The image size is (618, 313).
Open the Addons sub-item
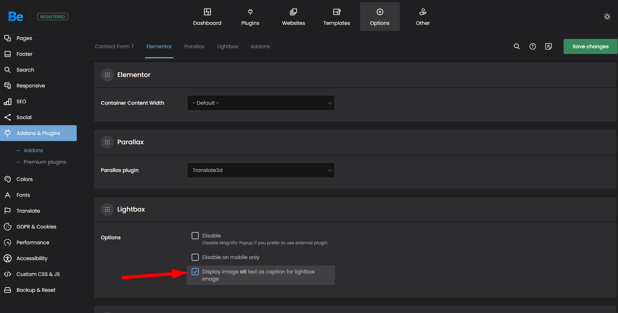(x=33, y=150)
